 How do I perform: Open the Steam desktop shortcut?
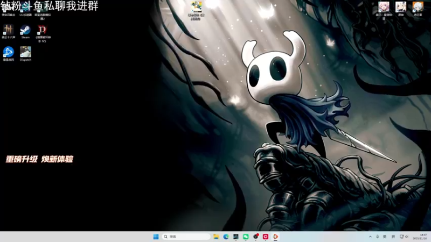25,32
